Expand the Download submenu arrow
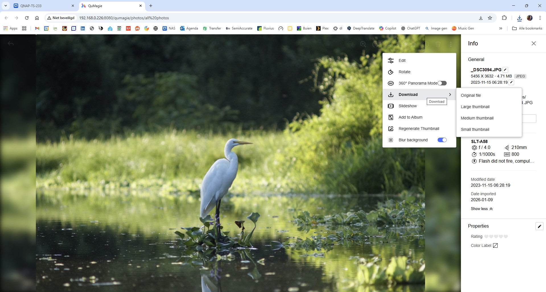The height and width of the screenshot is (292, 546). (x=450, y=94)
